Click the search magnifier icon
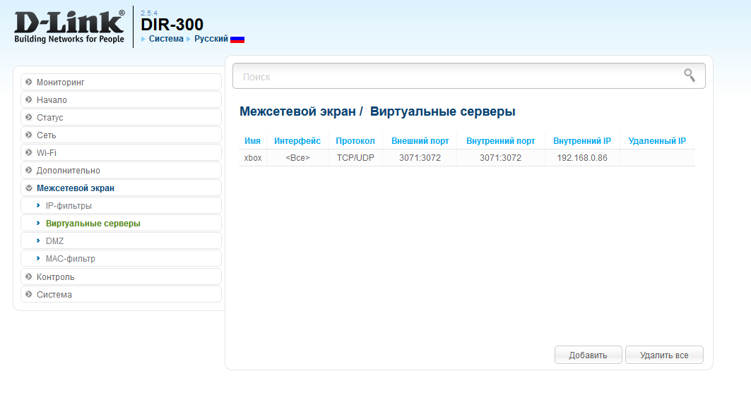The width and height of the screenshot is (751, 402). click(x=690, y=75)
